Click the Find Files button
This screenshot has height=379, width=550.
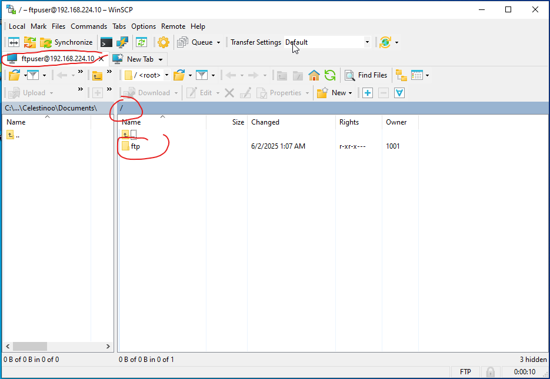[366, 75]
